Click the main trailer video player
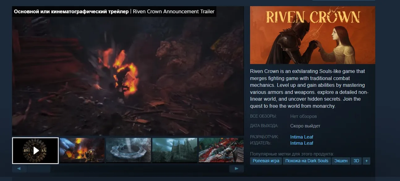The height and width of the screenshot is (181, 400). pos(128,71)
